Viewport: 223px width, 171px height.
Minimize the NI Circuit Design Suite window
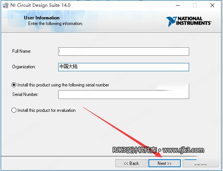tap(178, 5)
